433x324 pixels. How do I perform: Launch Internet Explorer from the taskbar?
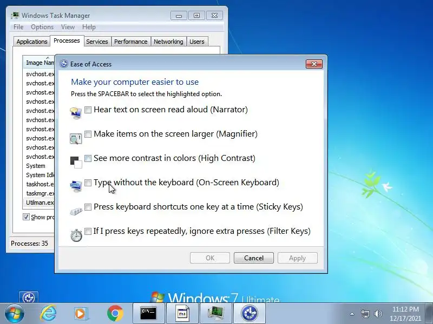point(48,314)
